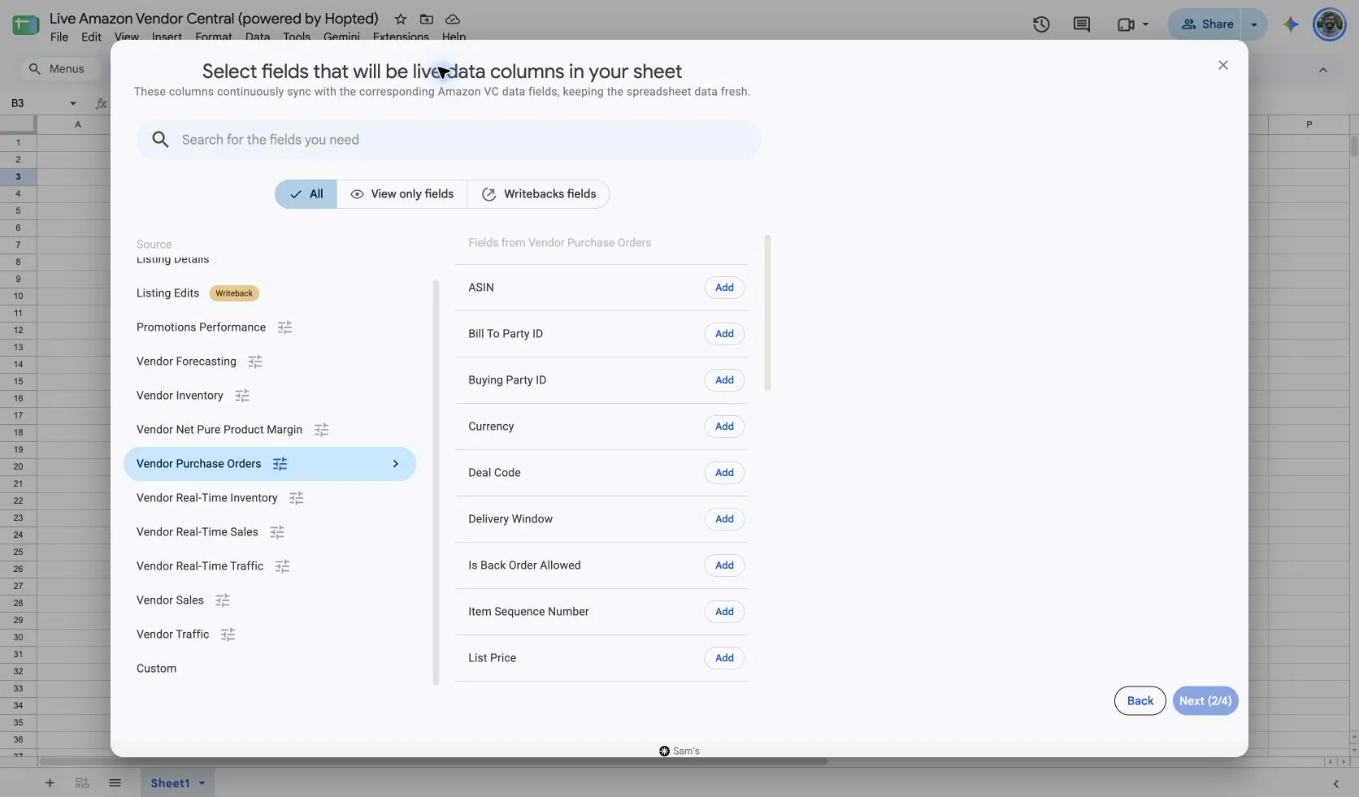Select the Custom source

156,669
